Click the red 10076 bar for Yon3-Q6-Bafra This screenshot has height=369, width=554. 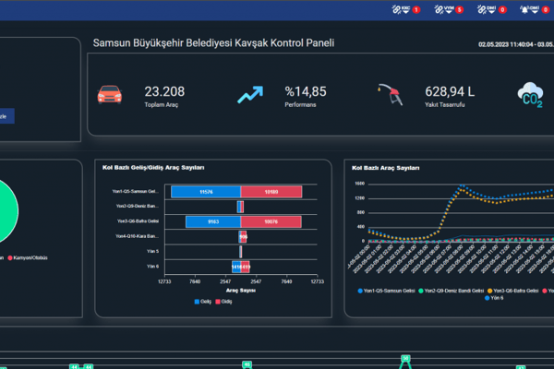coord(271,221)
